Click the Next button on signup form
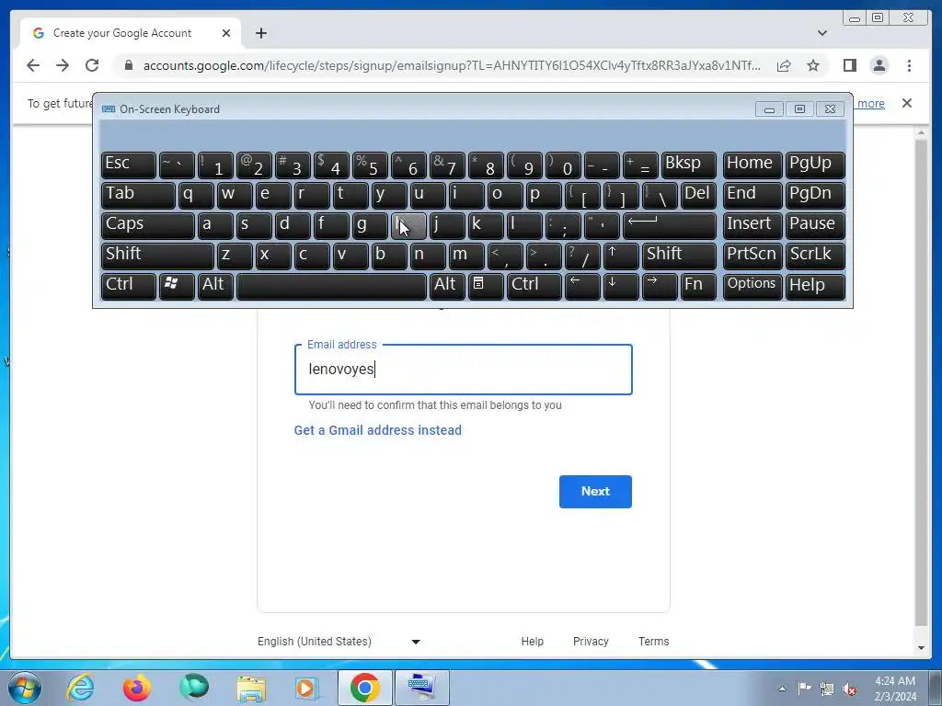 [x=595, y=492]
